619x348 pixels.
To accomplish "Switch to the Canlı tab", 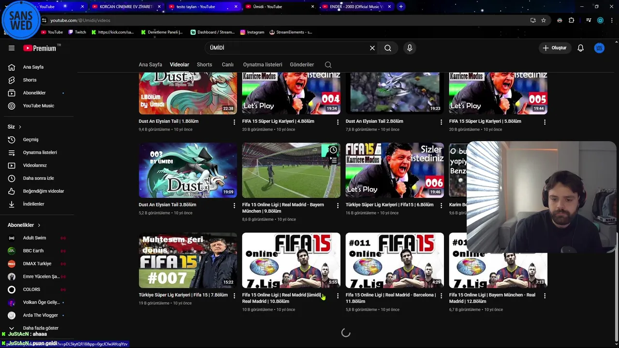I will pyautogui.click(x=228, y=65).
